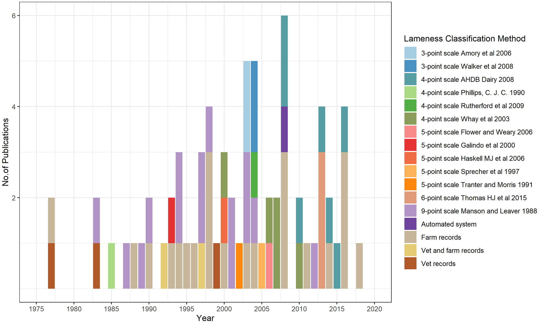The height and width of the screenshot is (323, 539).
Task: Click the No.of Publications y-axis title
Action: (5, 152)
